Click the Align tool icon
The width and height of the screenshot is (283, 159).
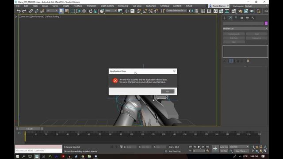coord(196,11)
